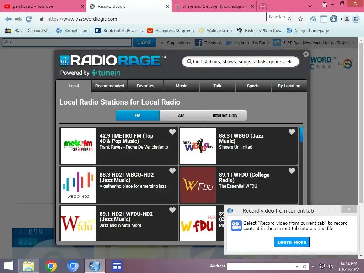The width and height of the screenshot is (364, 273).
Task: Open the Local tab
Action: pos(74,86)
